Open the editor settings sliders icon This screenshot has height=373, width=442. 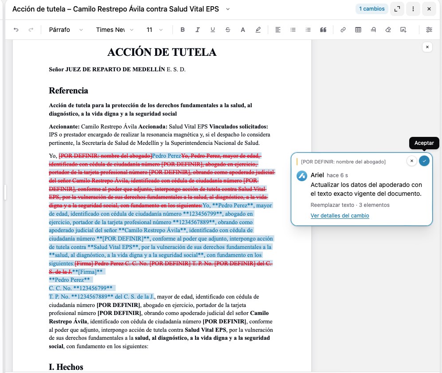tap(429, 30)
